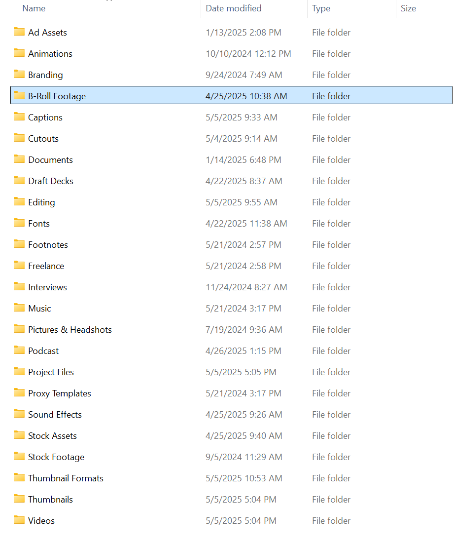Select the Podcast folder name
This screenshot has height=546, width=454.
[43, 351]
